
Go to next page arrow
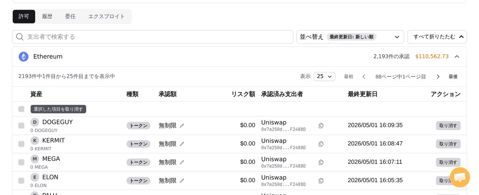click(x=438, y=76)
